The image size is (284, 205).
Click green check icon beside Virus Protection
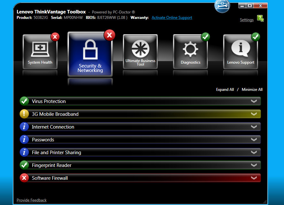(24, 101)
